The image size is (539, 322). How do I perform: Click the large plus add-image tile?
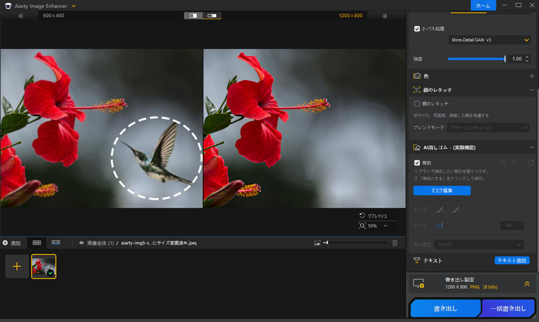pyautogui.click(x=17, y=267)
